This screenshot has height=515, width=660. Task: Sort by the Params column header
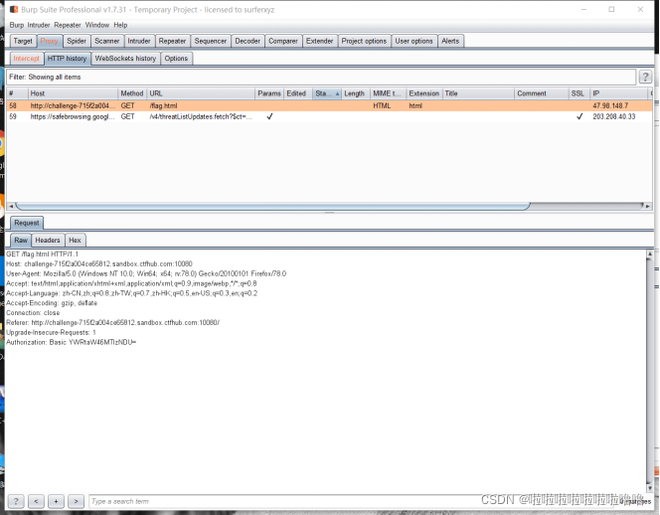[x=269, y=93]
